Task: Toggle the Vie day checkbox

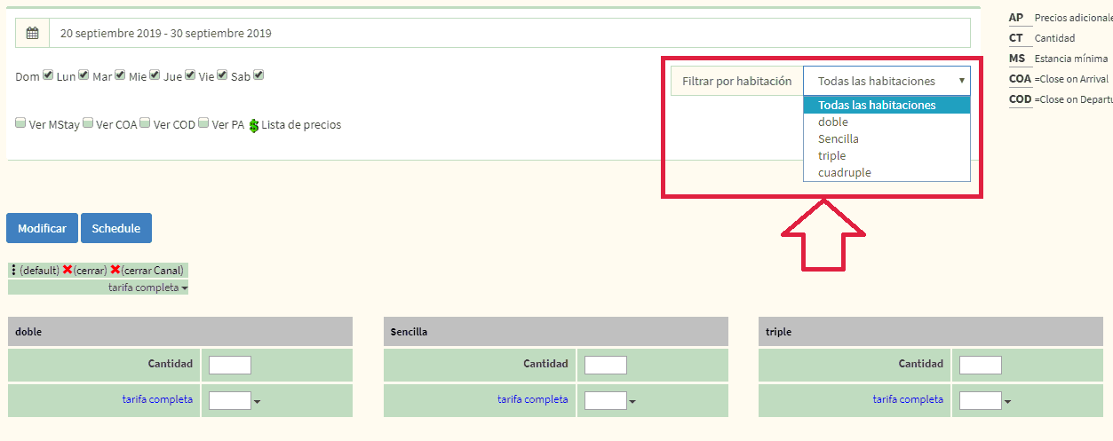Action: (x=222, y=75)
